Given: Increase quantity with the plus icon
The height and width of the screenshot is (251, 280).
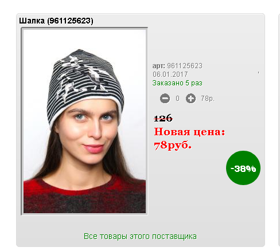Looking at the screenshot, I should [x=190, y=99].
